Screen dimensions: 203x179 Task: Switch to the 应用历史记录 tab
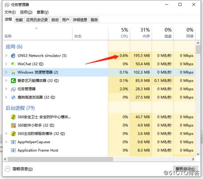point(37,20)
